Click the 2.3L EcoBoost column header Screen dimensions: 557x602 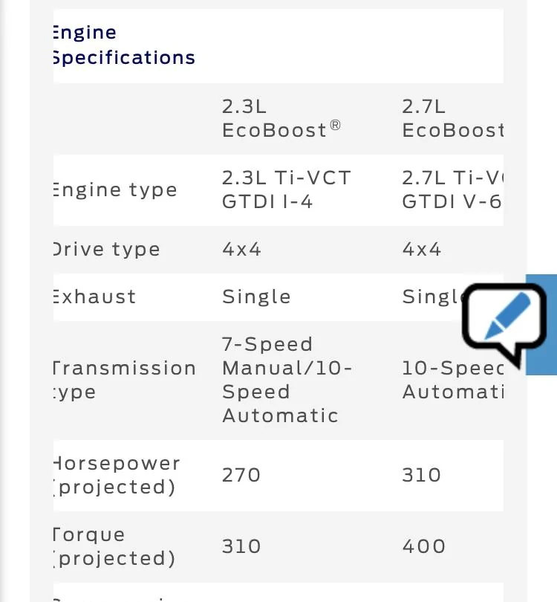(281, 119)
